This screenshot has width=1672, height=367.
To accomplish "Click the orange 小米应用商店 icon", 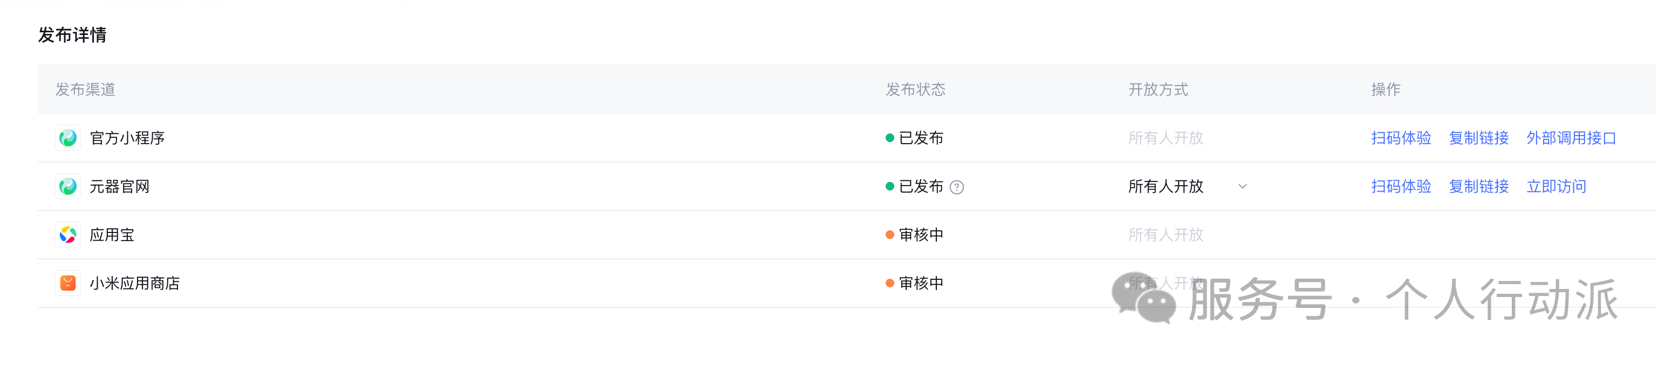I will [x=67, y=283].
